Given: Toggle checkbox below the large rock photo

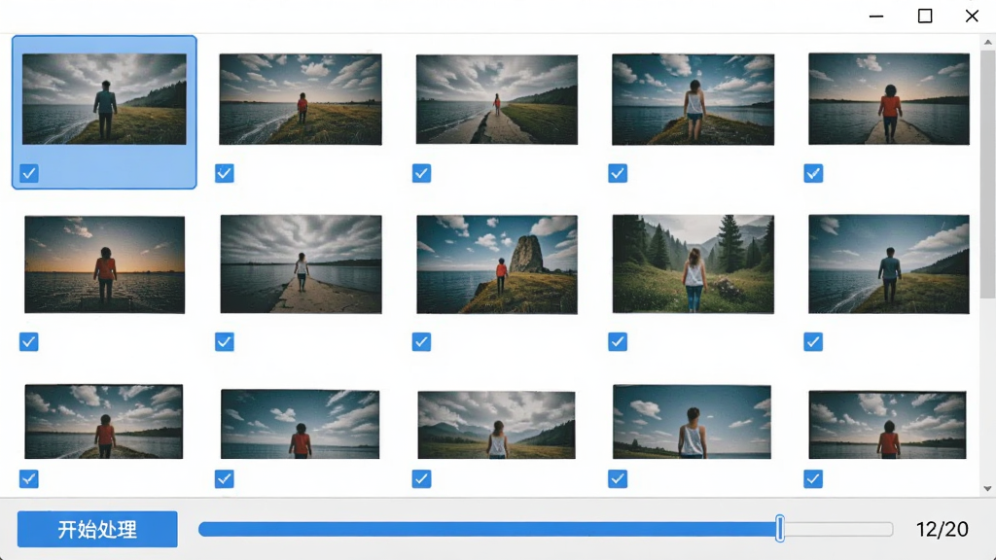Looking at the screenshot, I should 421,342.
